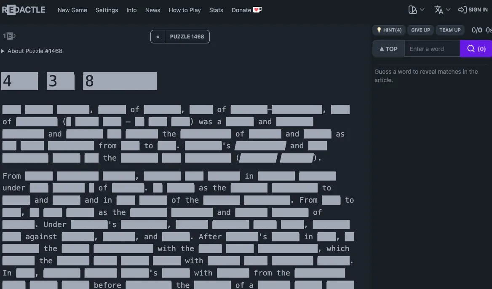Viewport: 492px width, 289px height.
Task: Click the Sign In arrow icon
Action: pyautogui.click(x=462, y=10)
